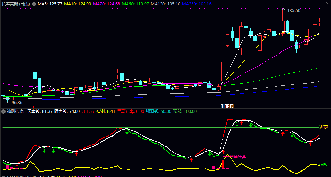
Task: Click the 强弱线 indicator legend label
Action: pos(153,111)
